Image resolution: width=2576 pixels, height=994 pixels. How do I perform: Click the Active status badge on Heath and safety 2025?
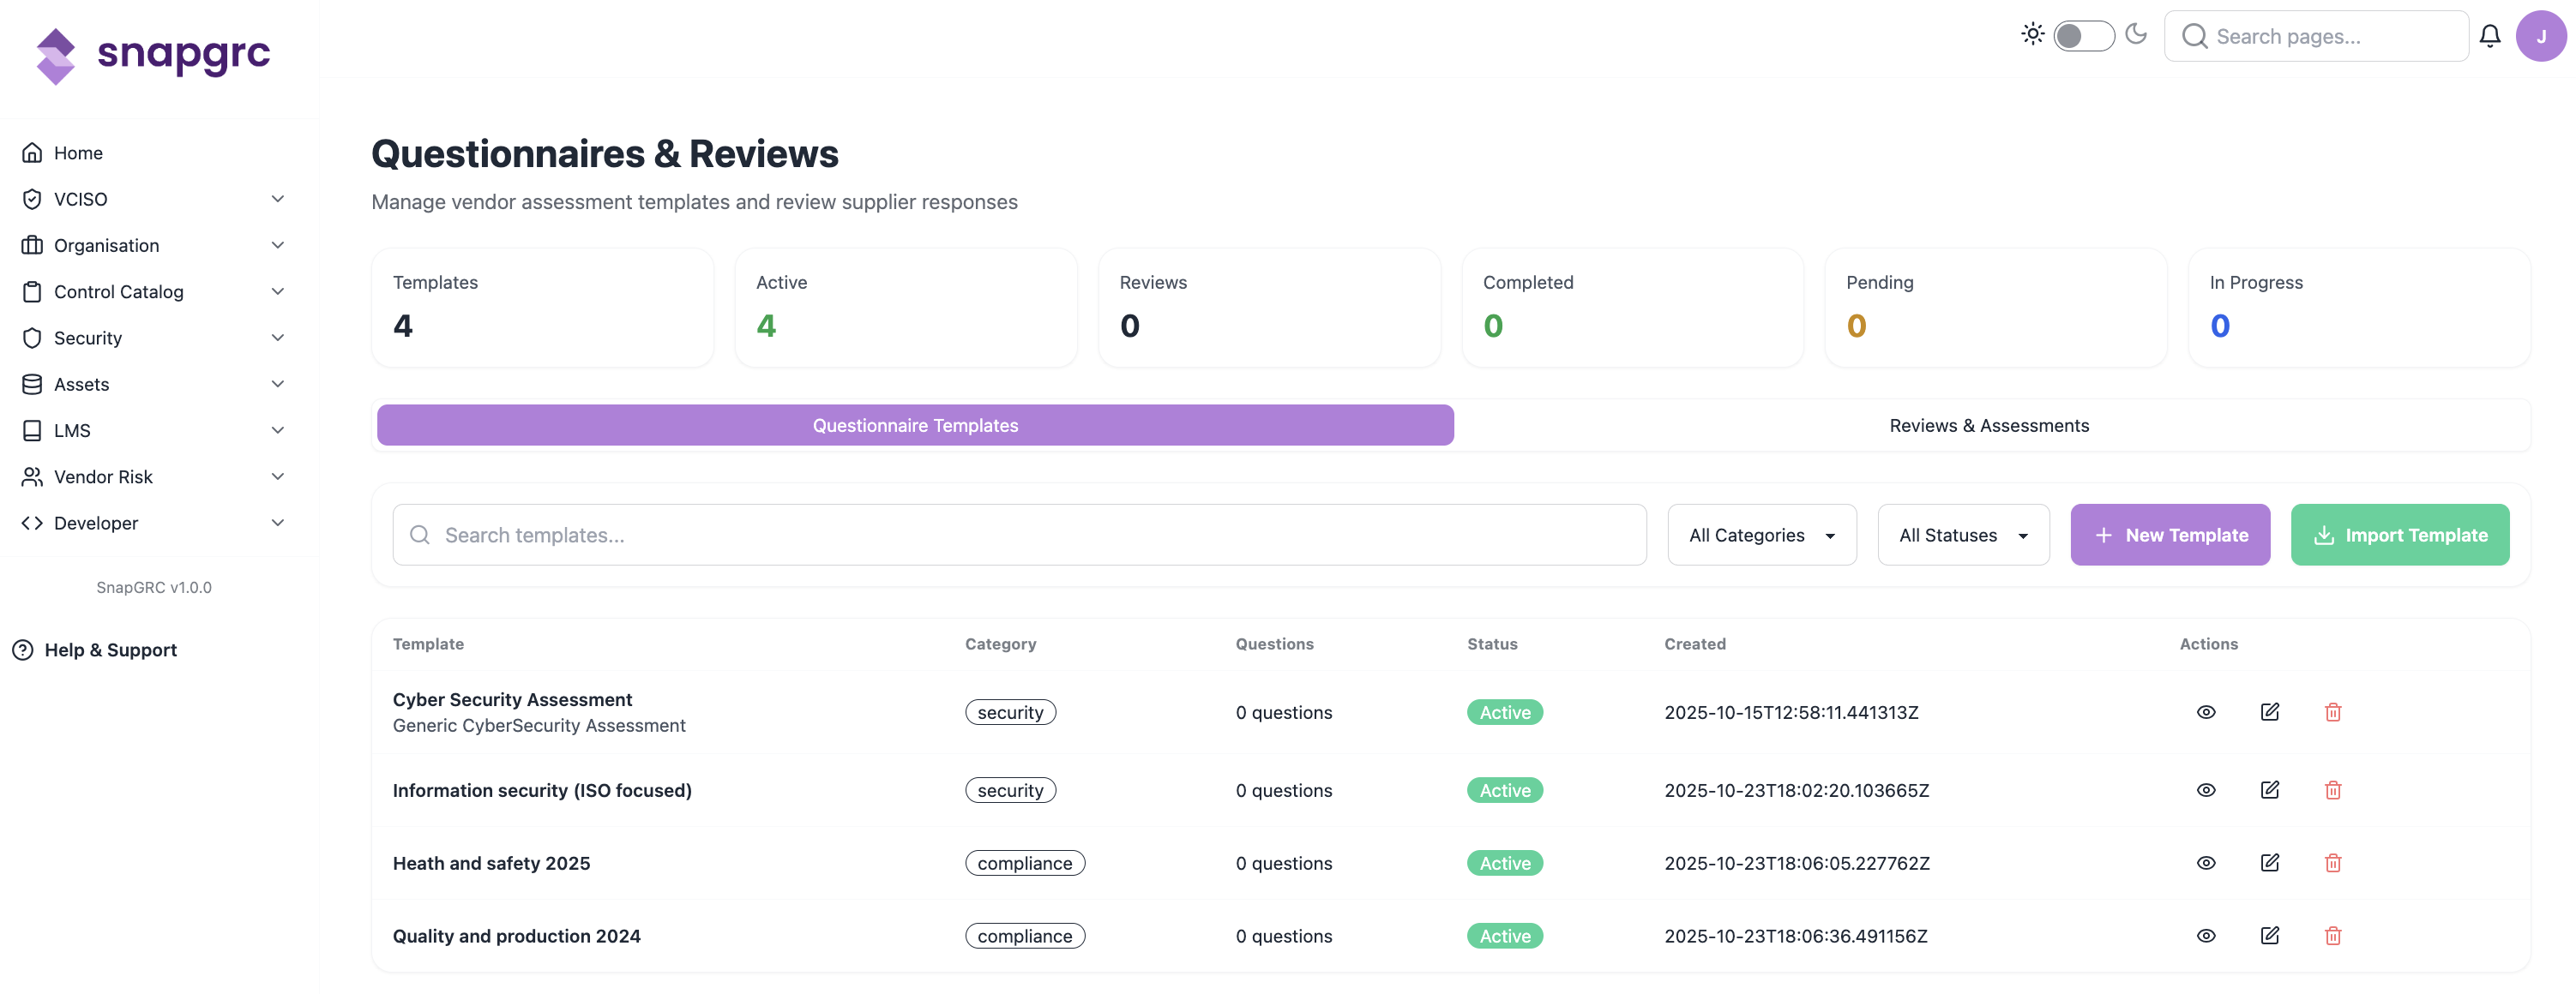1504,862
